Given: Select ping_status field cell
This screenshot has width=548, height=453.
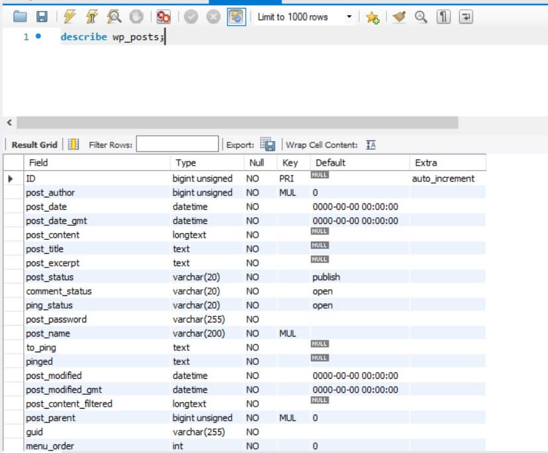Looking at the screenshot, I should [97, 305].
